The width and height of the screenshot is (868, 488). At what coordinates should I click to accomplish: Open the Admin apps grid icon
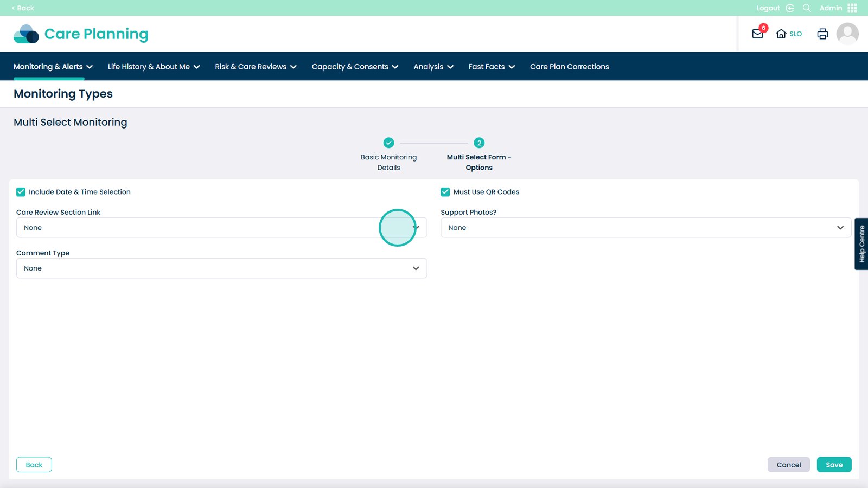852,8
